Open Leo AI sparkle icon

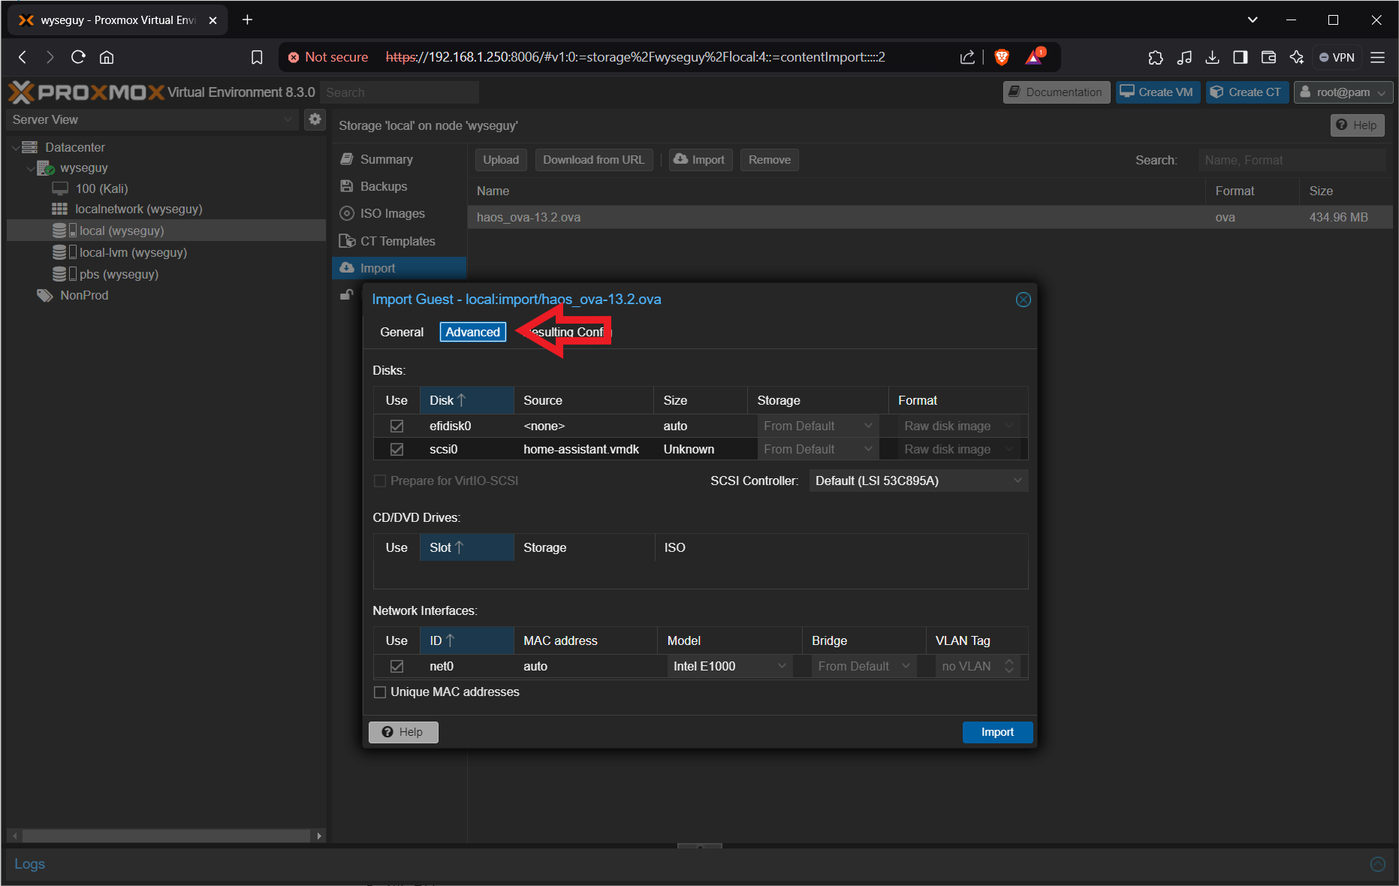(1297, 57)
